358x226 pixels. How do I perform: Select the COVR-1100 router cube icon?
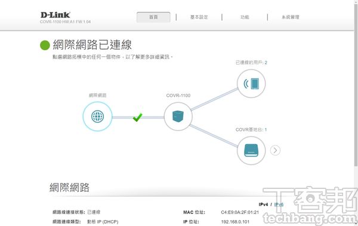pyautogui.click(x=178, y=117)
